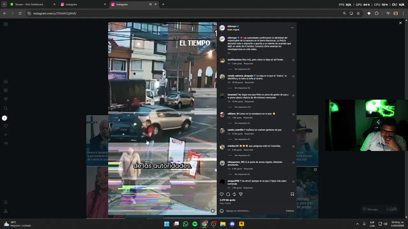
Task: Go to the previous post with the left arrow
Action: [4, 118]
